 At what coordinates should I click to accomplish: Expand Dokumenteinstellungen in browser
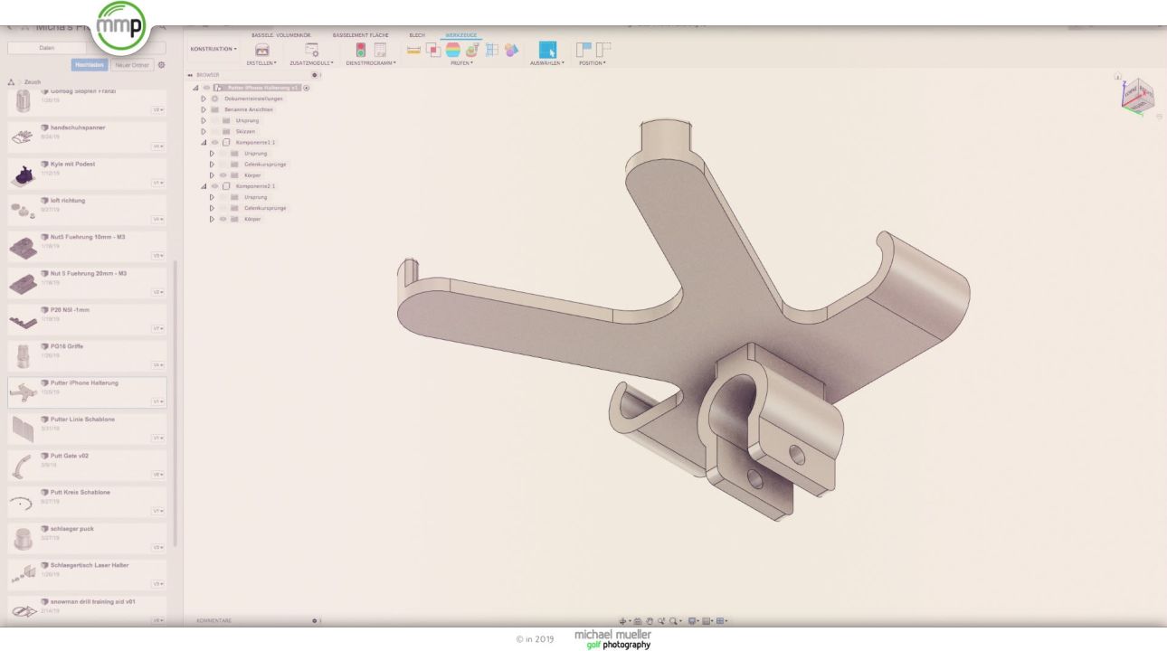(204, 99)
